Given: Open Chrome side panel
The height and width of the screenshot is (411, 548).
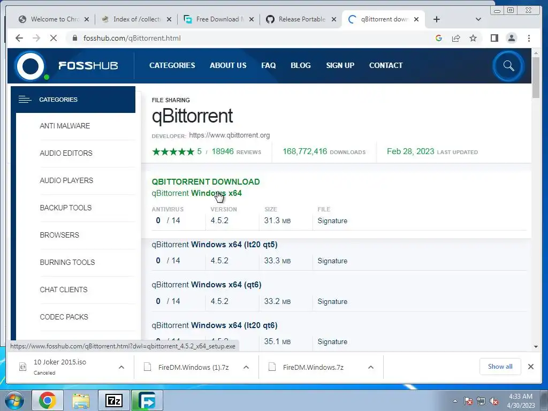Looking at the screenshot, I should point(494,38).
